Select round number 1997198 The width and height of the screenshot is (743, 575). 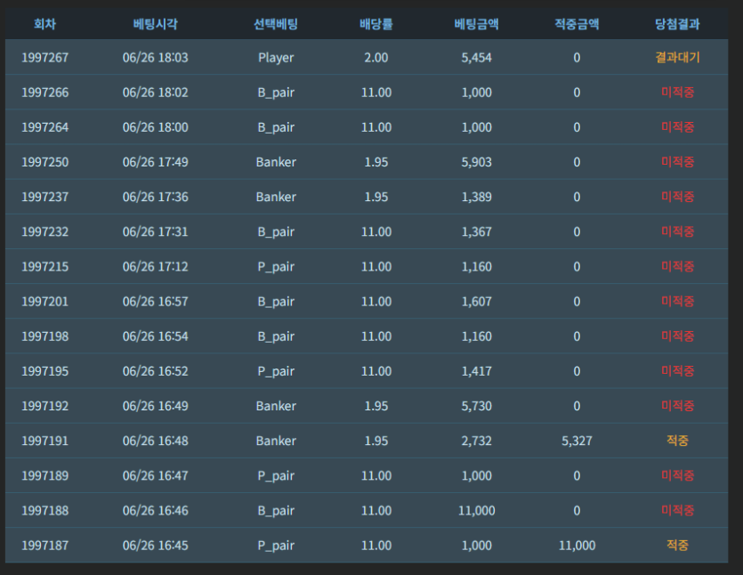45,336
